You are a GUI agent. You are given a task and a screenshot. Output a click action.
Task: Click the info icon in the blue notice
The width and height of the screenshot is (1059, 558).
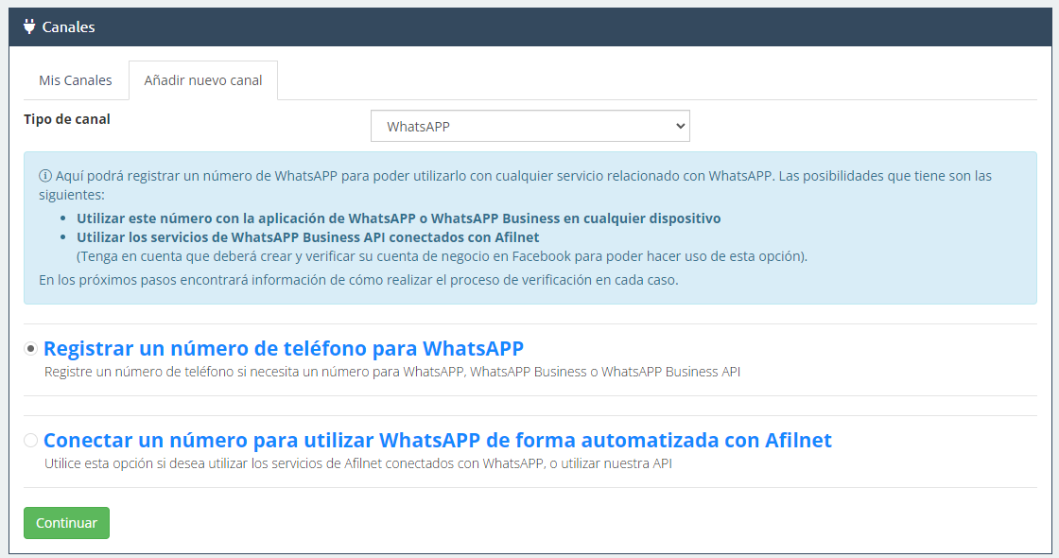[45, 176]
